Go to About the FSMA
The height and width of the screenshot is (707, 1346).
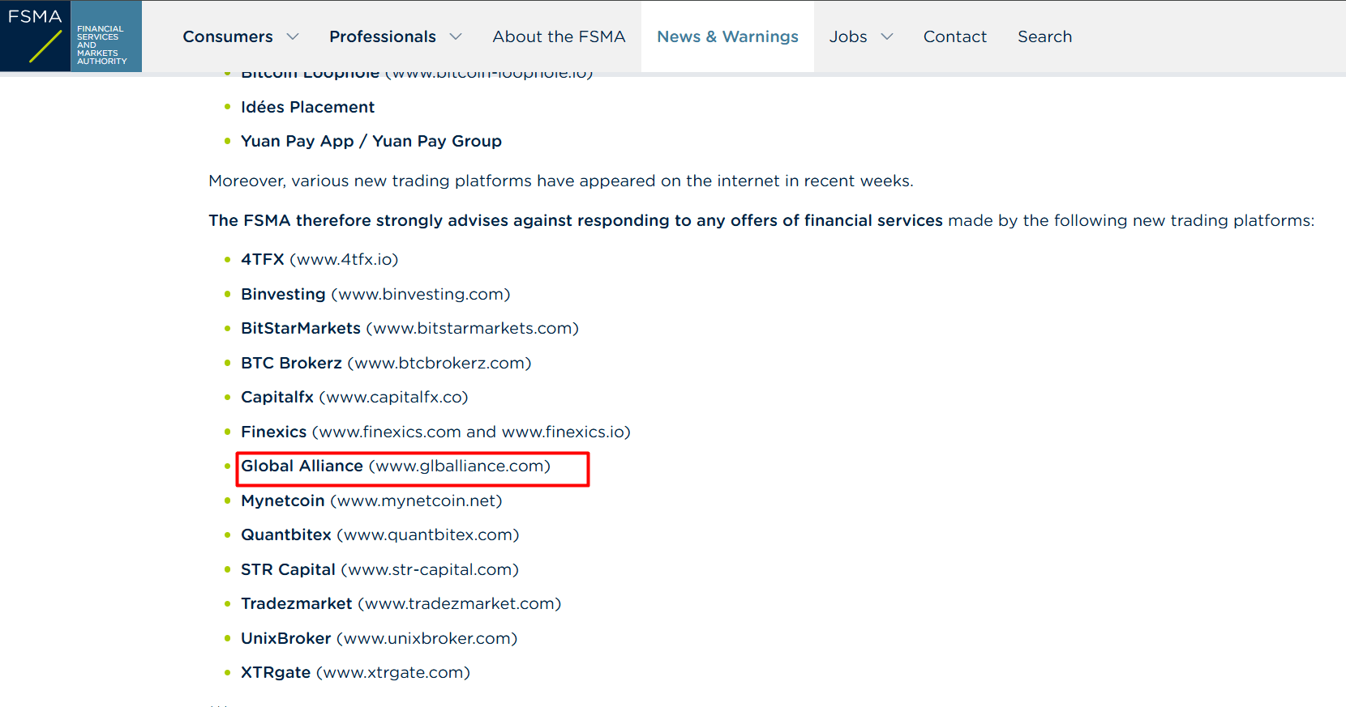pyautogui.click(x=559, y=36)
